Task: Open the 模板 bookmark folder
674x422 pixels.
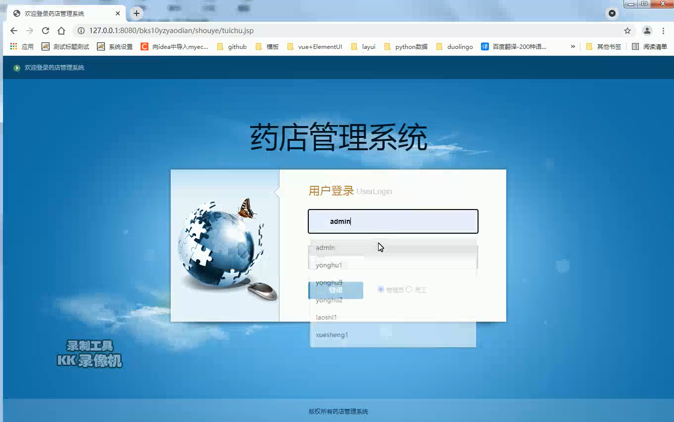Action: point(267,46)
